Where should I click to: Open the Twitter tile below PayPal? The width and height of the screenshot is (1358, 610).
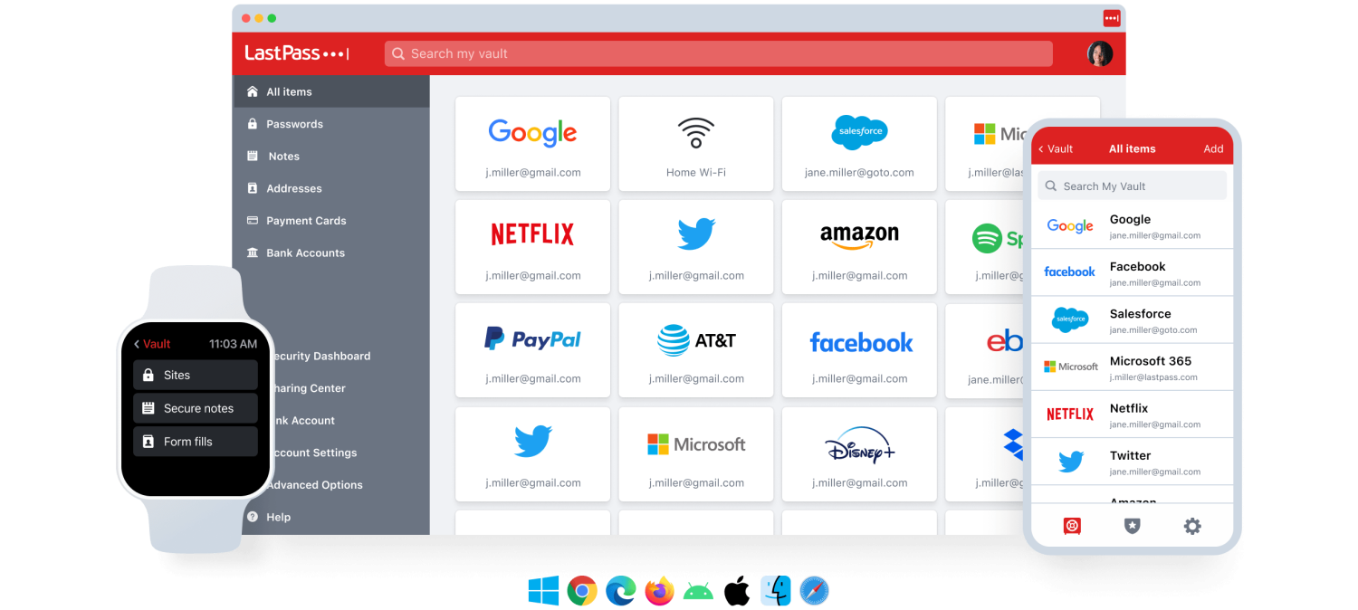(x=532, y=454)
